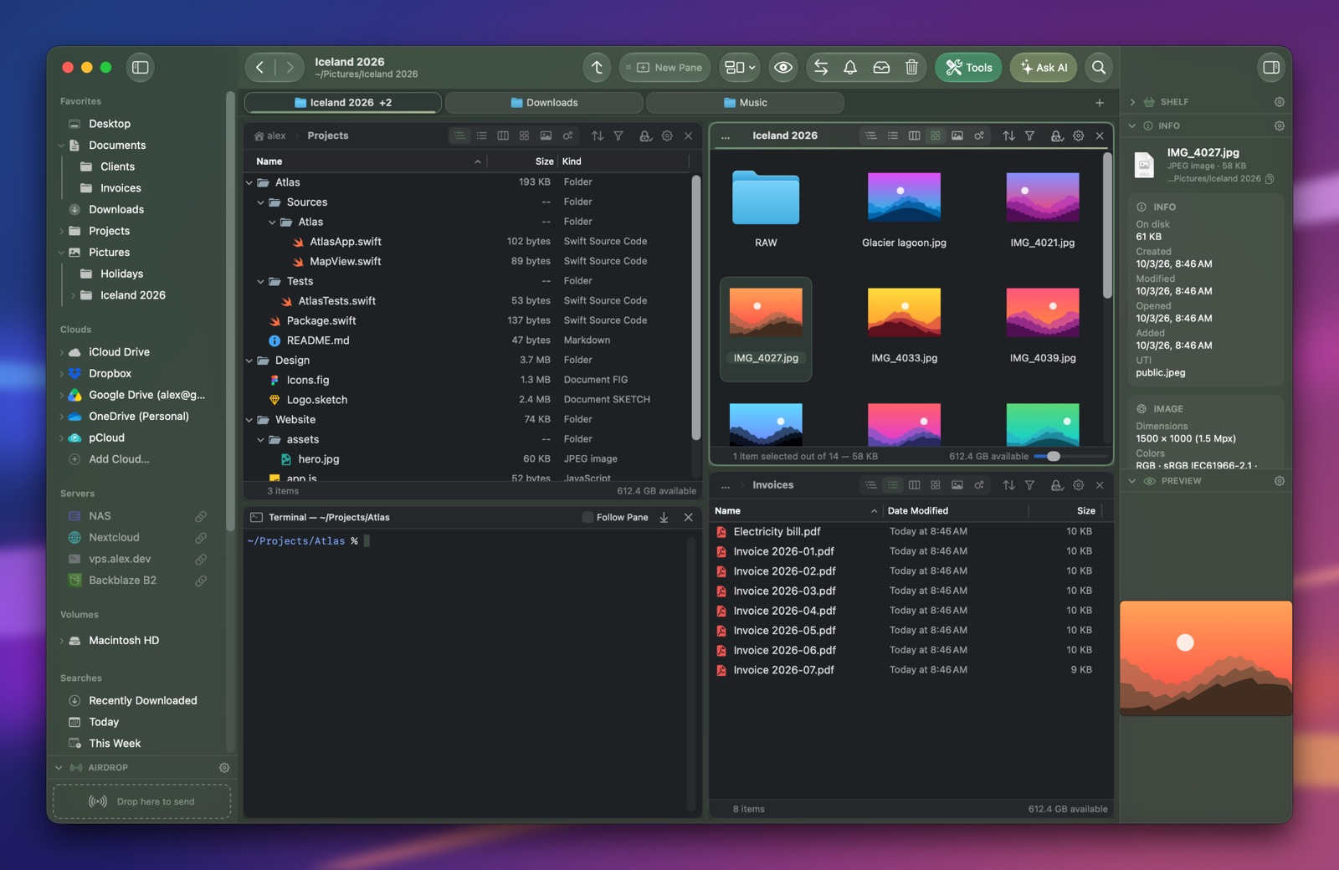Open the filter in the Projects pane

coord(618,136)
